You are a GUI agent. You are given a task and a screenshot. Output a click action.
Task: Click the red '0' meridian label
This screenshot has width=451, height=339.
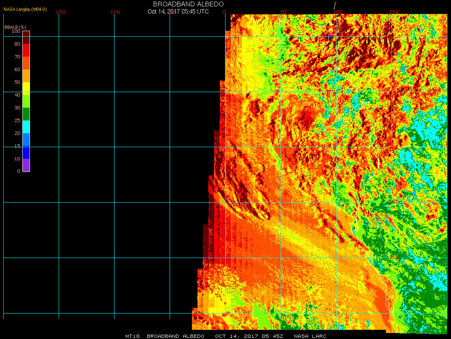[x=224, y=12]
